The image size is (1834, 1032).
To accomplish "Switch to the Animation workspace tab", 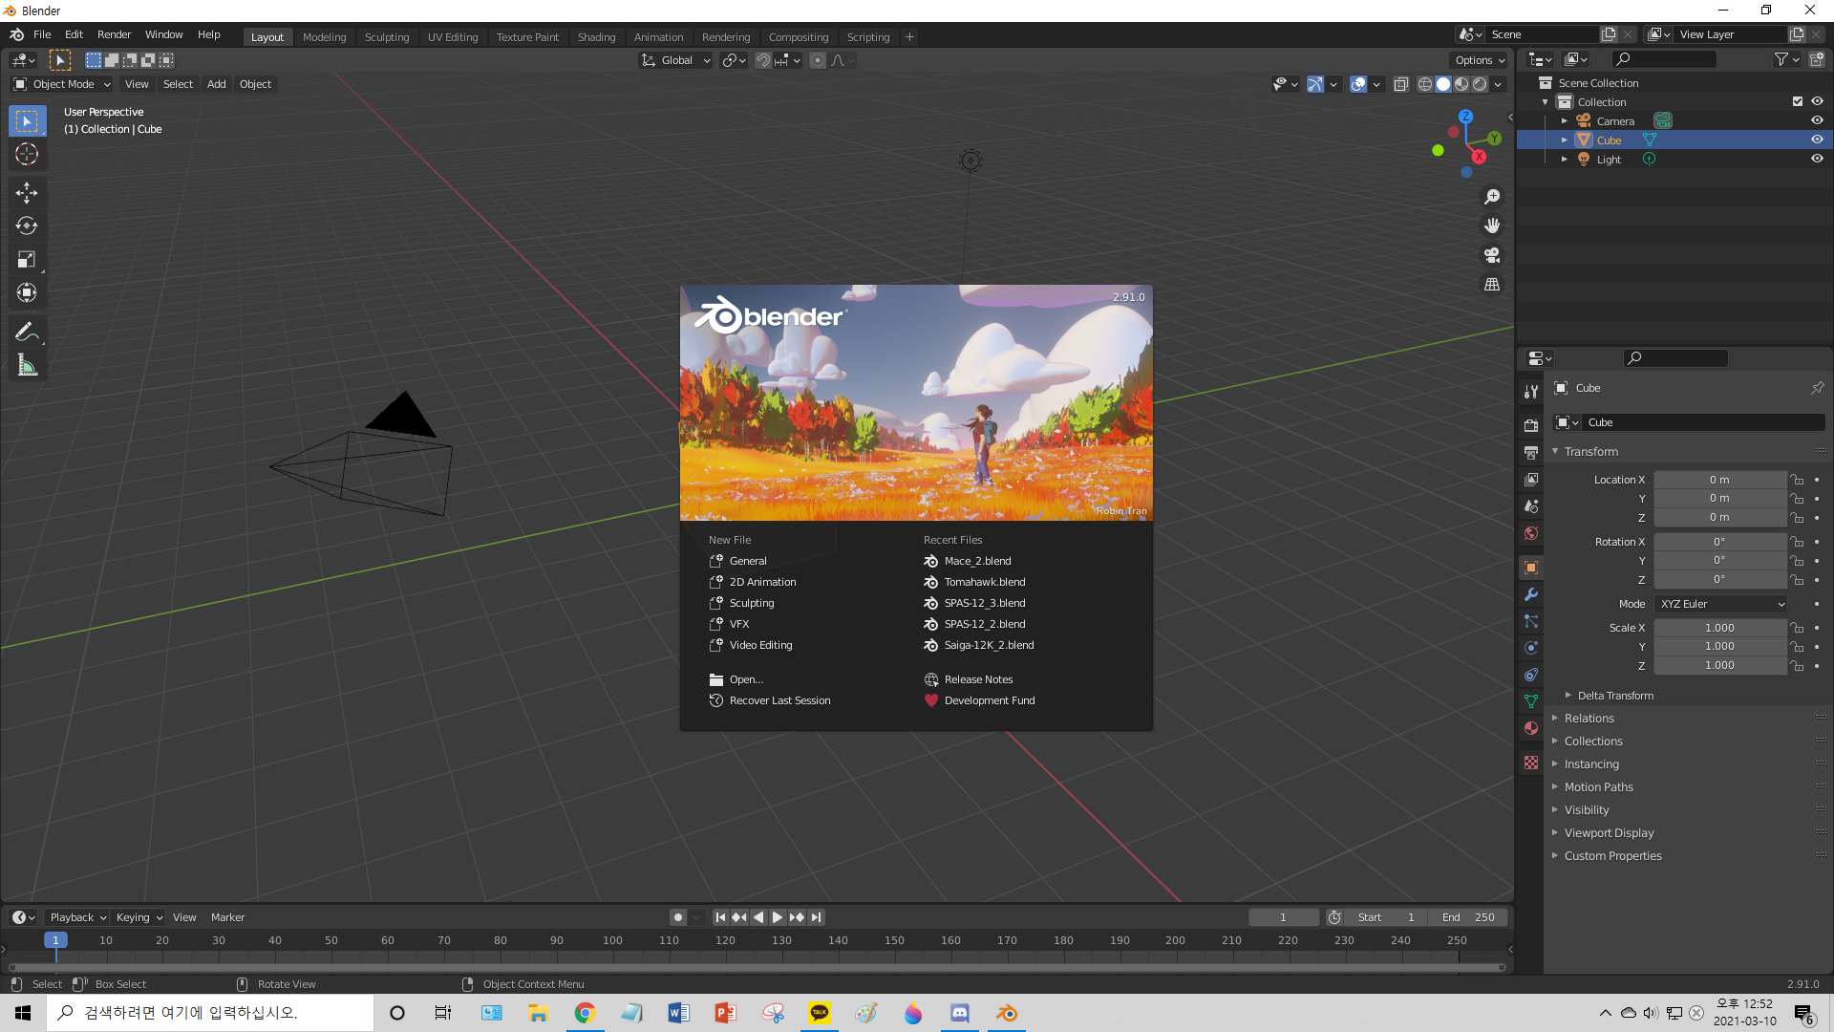I will (658, 37).
